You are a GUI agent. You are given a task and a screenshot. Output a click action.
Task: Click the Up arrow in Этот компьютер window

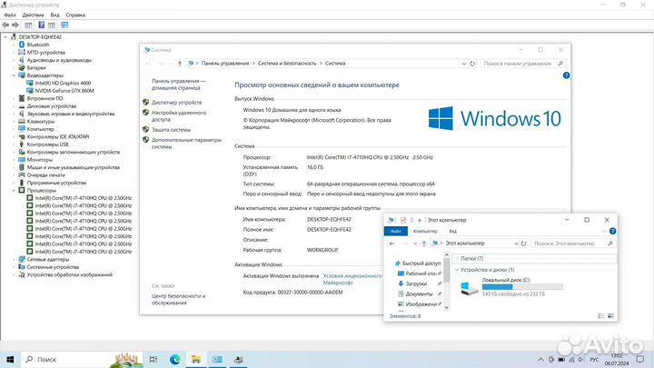click(x=424, y=244)
